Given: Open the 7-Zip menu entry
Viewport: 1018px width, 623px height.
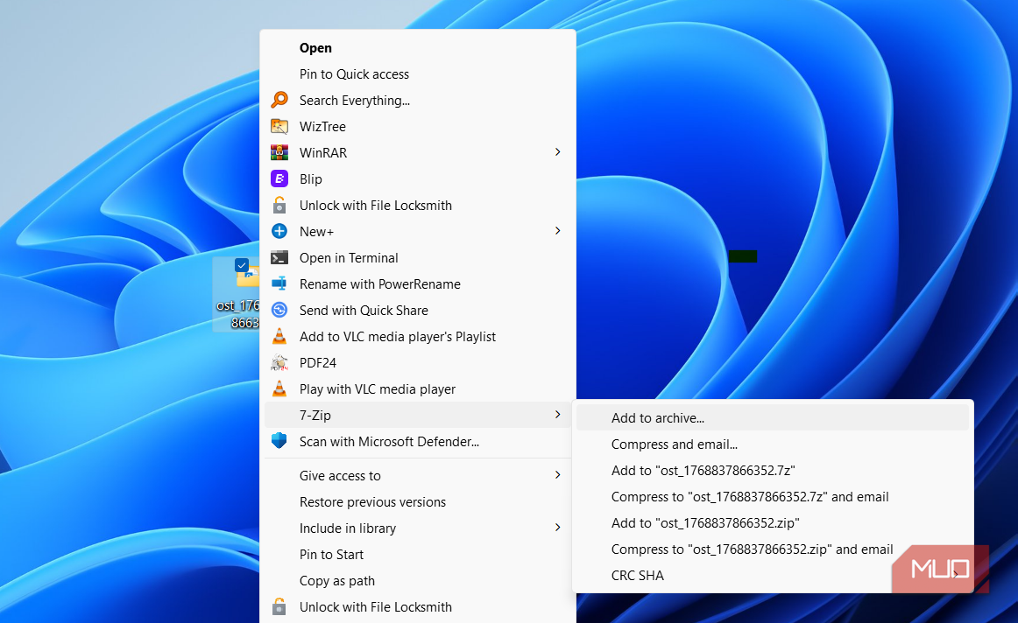Looking at the screenshot, I should pos(418,415).
